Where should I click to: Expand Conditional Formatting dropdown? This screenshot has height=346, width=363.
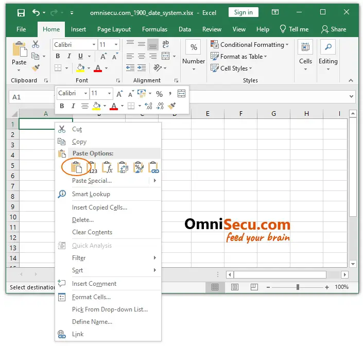click(x=287, y=44)
